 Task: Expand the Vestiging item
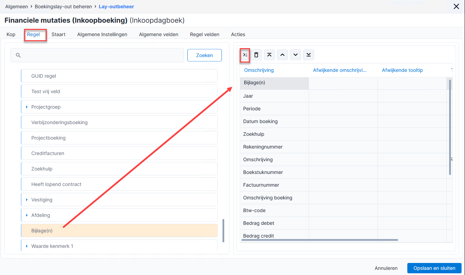point(27,200)
